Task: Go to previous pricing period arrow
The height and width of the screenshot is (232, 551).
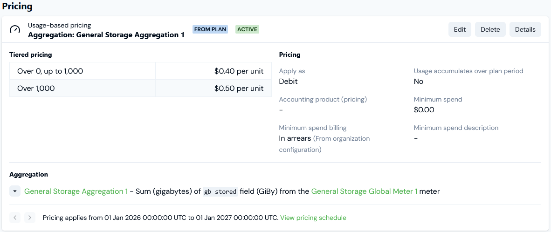Action: click(x=15, y=218)
